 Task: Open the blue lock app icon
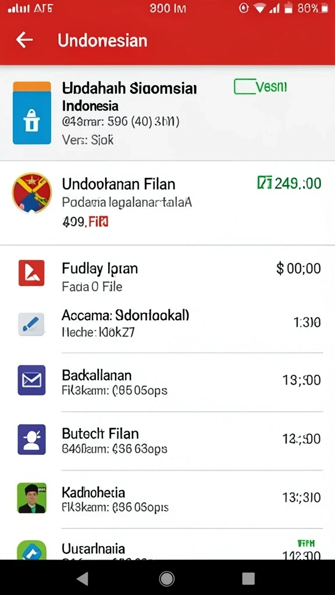[x=32, y=113]
